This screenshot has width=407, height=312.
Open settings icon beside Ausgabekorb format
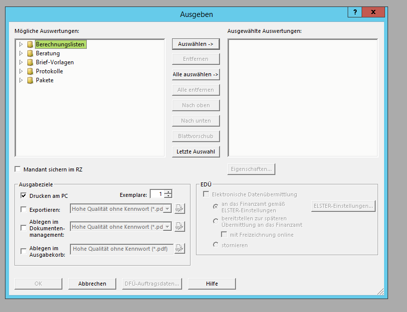180,249
